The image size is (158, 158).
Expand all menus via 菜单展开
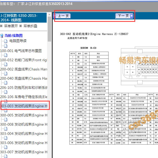11,26
